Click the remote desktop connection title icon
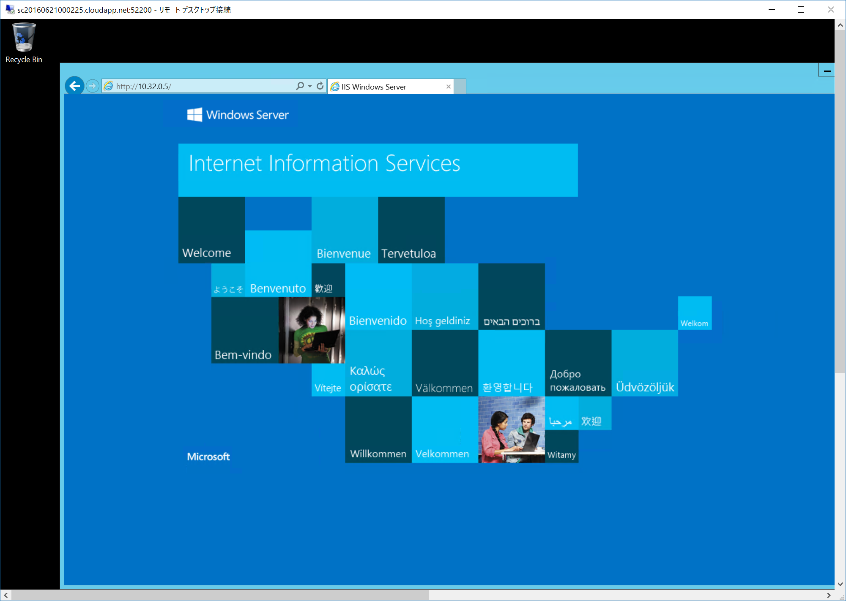Image resolution: width=846 pixels, height=601 pixels. [x=10, y=9]
